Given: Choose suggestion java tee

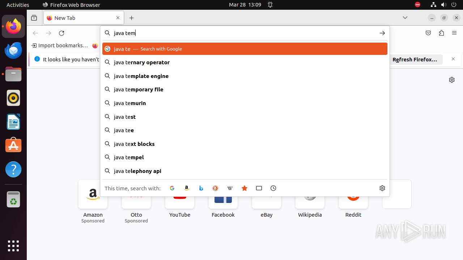Looking at the screenshot, I should [x=245, y=130].
